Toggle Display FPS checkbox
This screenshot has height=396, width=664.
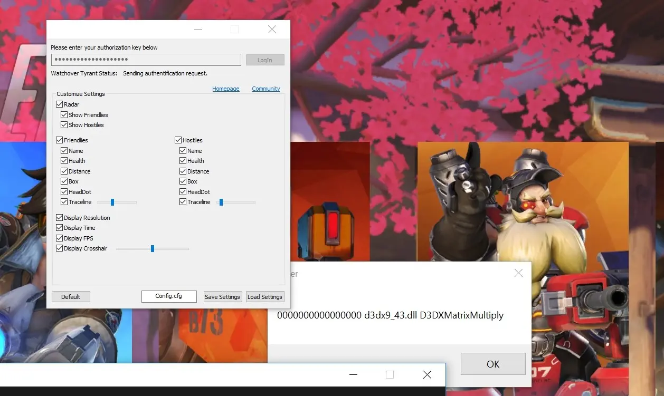click(x=59, y=238)
